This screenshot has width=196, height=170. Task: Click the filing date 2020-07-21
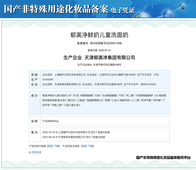(x=105, y=50)
